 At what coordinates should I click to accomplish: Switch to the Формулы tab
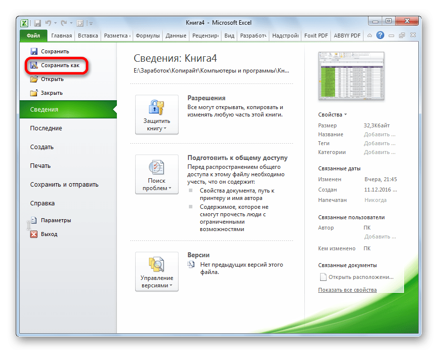coord(147,36)
